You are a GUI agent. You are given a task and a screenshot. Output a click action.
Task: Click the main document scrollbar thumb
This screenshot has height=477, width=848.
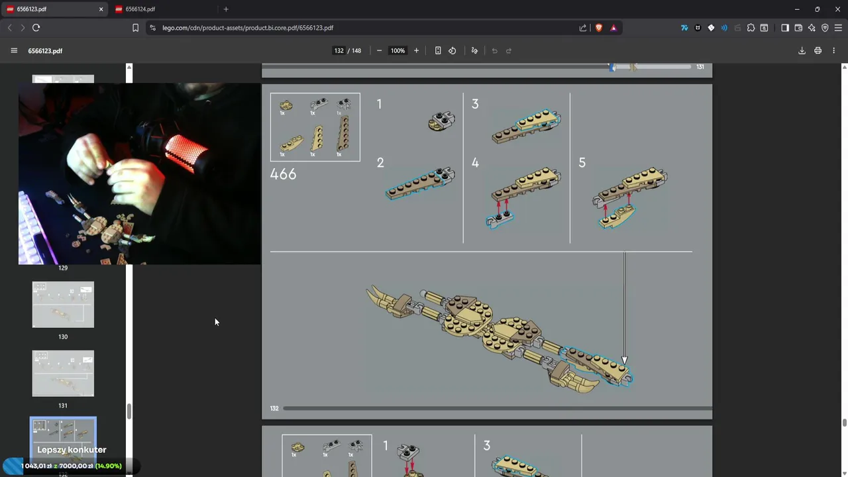pyautogui.click(x=845, y=423)
